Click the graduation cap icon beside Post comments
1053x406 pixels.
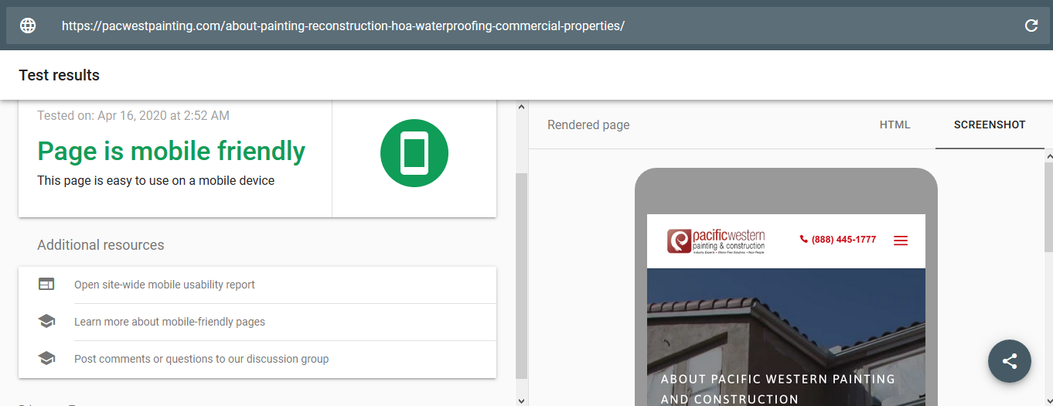click(x=46, y=359)
